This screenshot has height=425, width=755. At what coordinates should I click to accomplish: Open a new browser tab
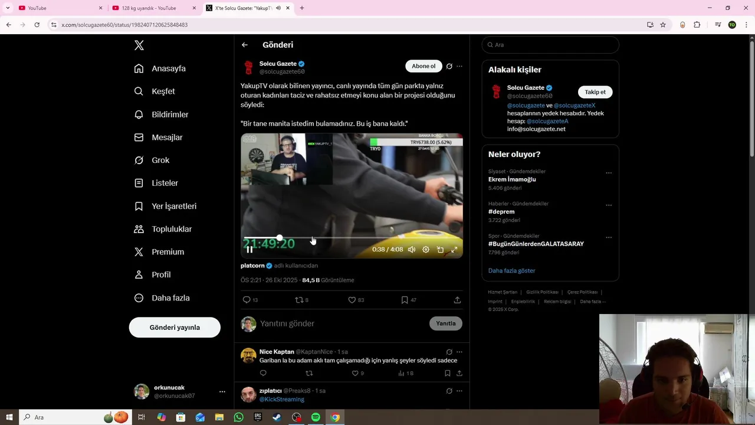(x=302, y=8)
